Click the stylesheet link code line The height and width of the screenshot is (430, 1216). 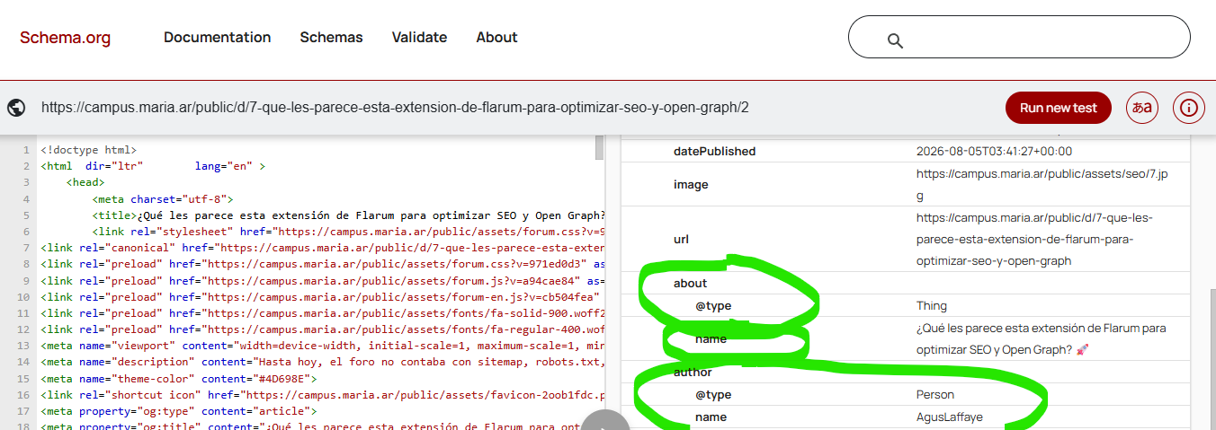(x=348, y=232)
